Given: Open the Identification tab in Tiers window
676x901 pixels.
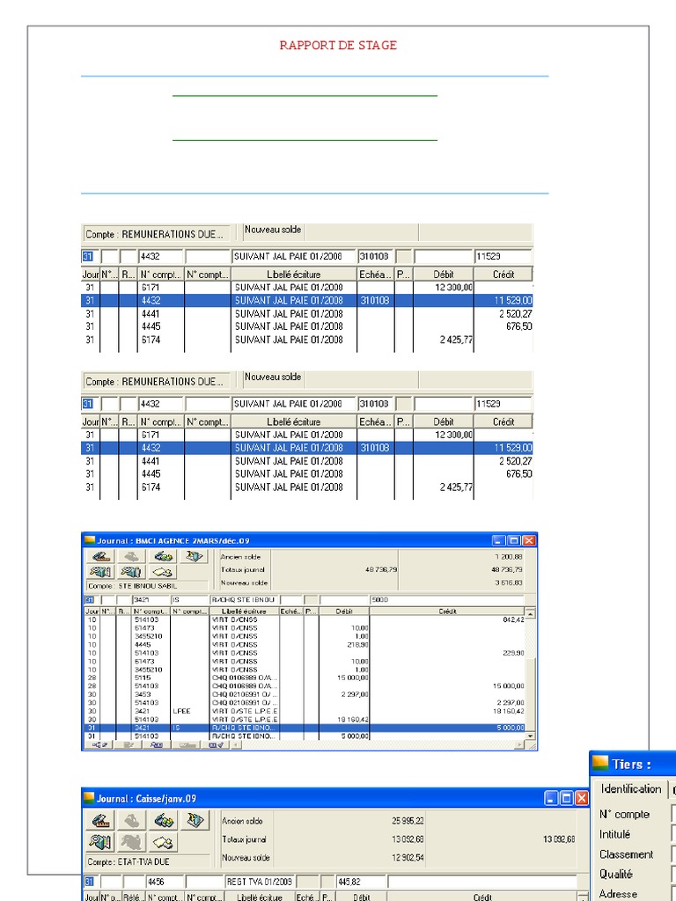Looking at the screenshot, I should pos(630,789).
